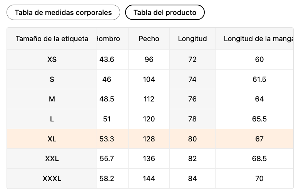Click the XXL sleeve length 68.5
This screenshot has width=301, height=196.
coord(259,159)
